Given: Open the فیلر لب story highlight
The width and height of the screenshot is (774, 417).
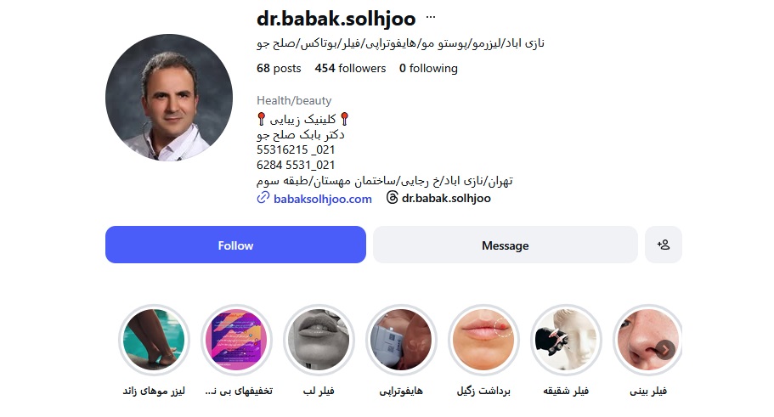Looking at the screenshot, I should 319,340.
